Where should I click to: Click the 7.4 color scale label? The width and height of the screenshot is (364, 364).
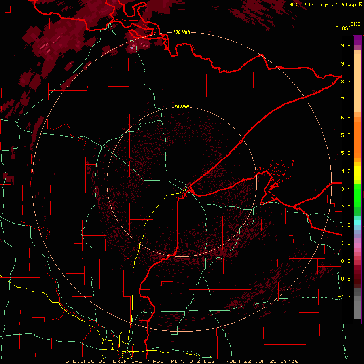pyautogui.click(x=346, y=99)
